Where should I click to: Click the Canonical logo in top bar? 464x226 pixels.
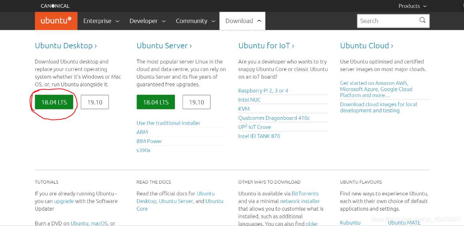click(55, 6)
